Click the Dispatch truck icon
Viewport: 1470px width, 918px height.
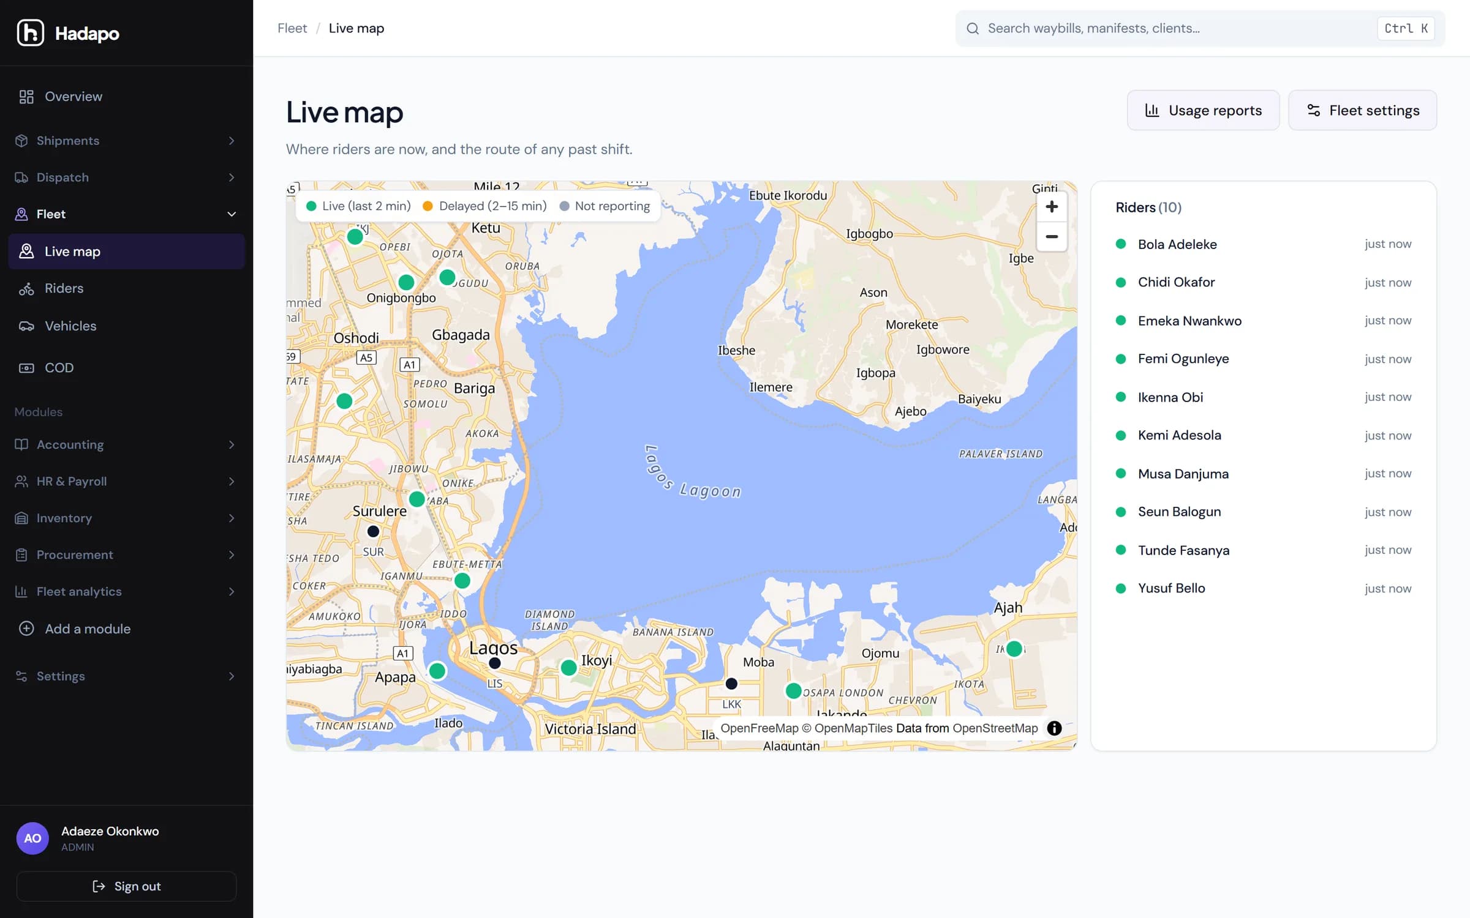click(x=21, y=177)
